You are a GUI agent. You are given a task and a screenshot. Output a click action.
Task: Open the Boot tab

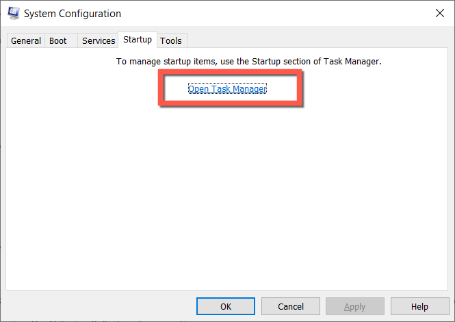point(58,41)
